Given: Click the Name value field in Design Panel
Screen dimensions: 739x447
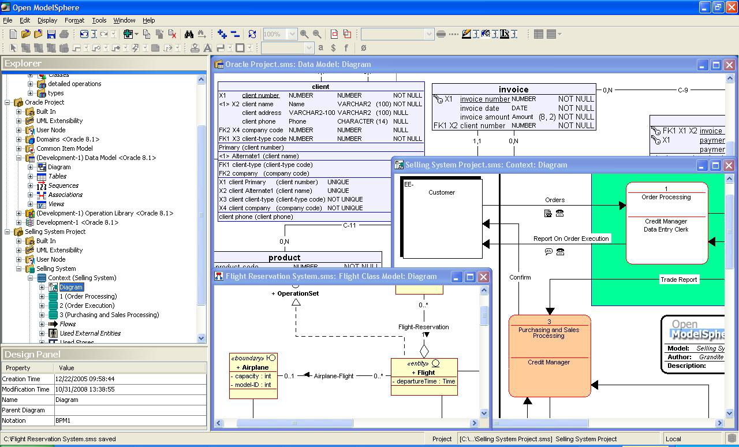Looking at the screenshot, I should point(130,400).
